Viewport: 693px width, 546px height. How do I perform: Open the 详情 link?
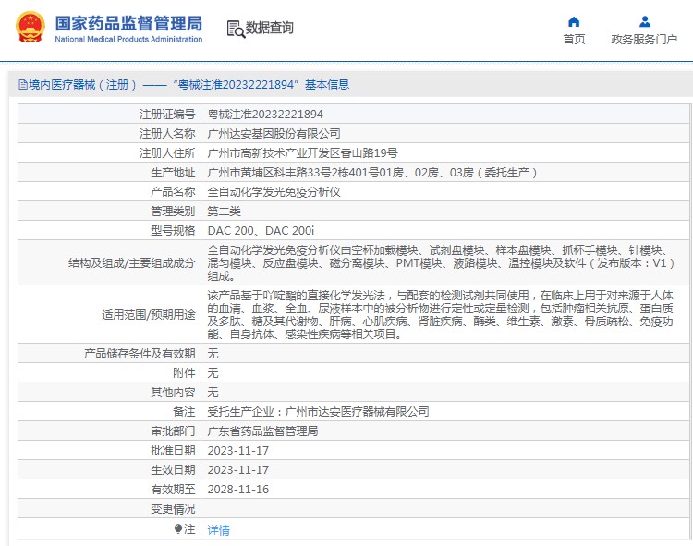click(x=218, y=529)
